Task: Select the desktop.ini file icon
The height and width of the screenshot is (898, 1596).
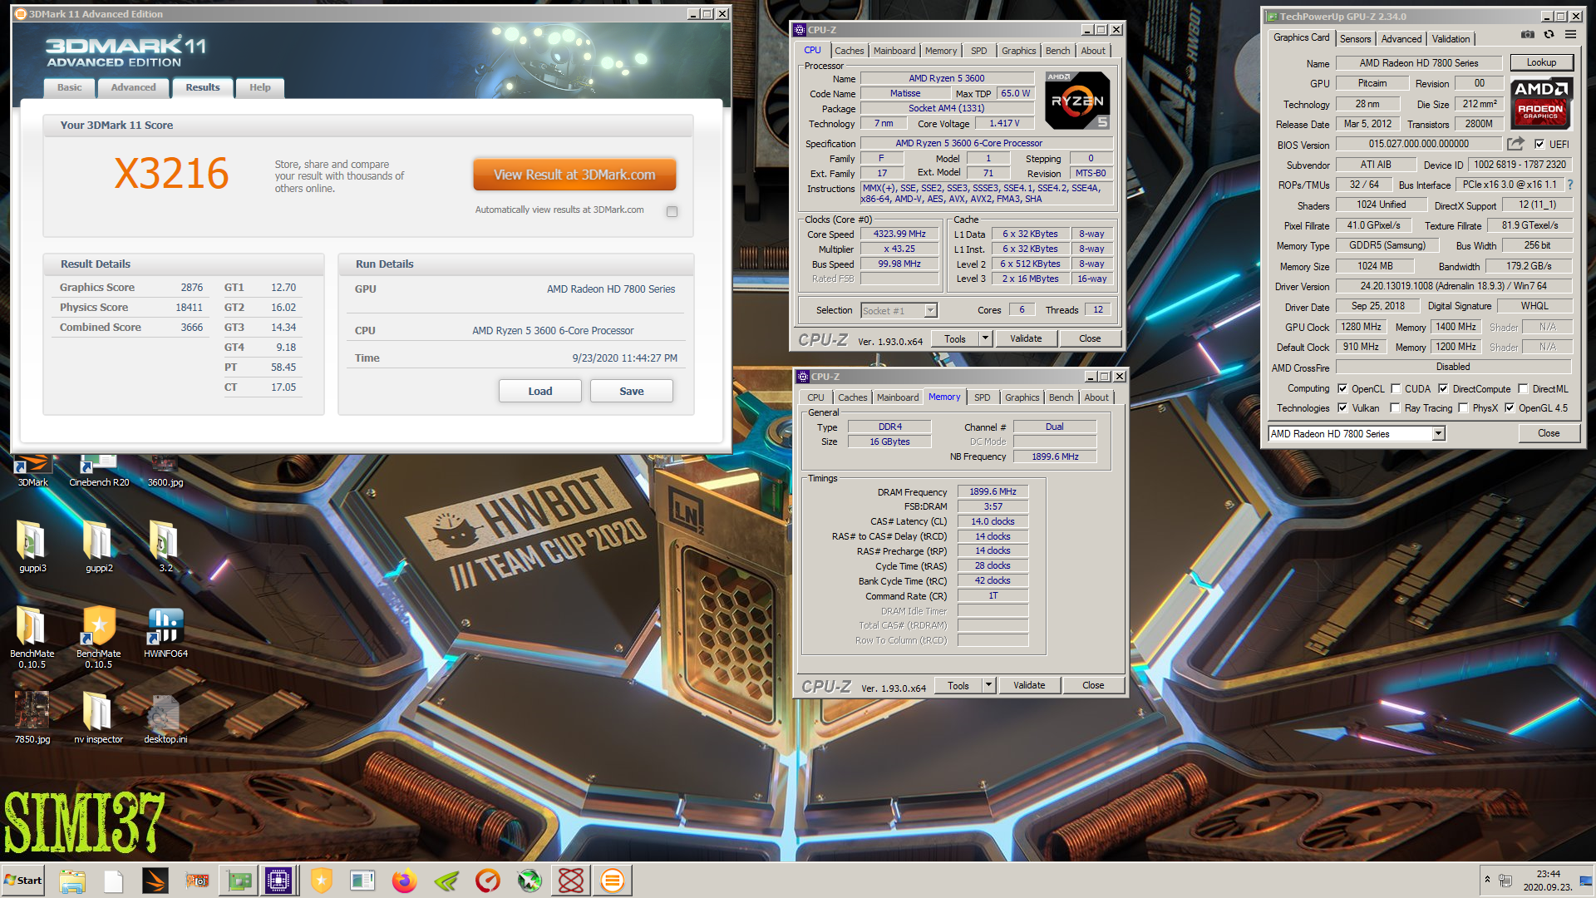Action: pyautogui.click(x=165, y=718)
